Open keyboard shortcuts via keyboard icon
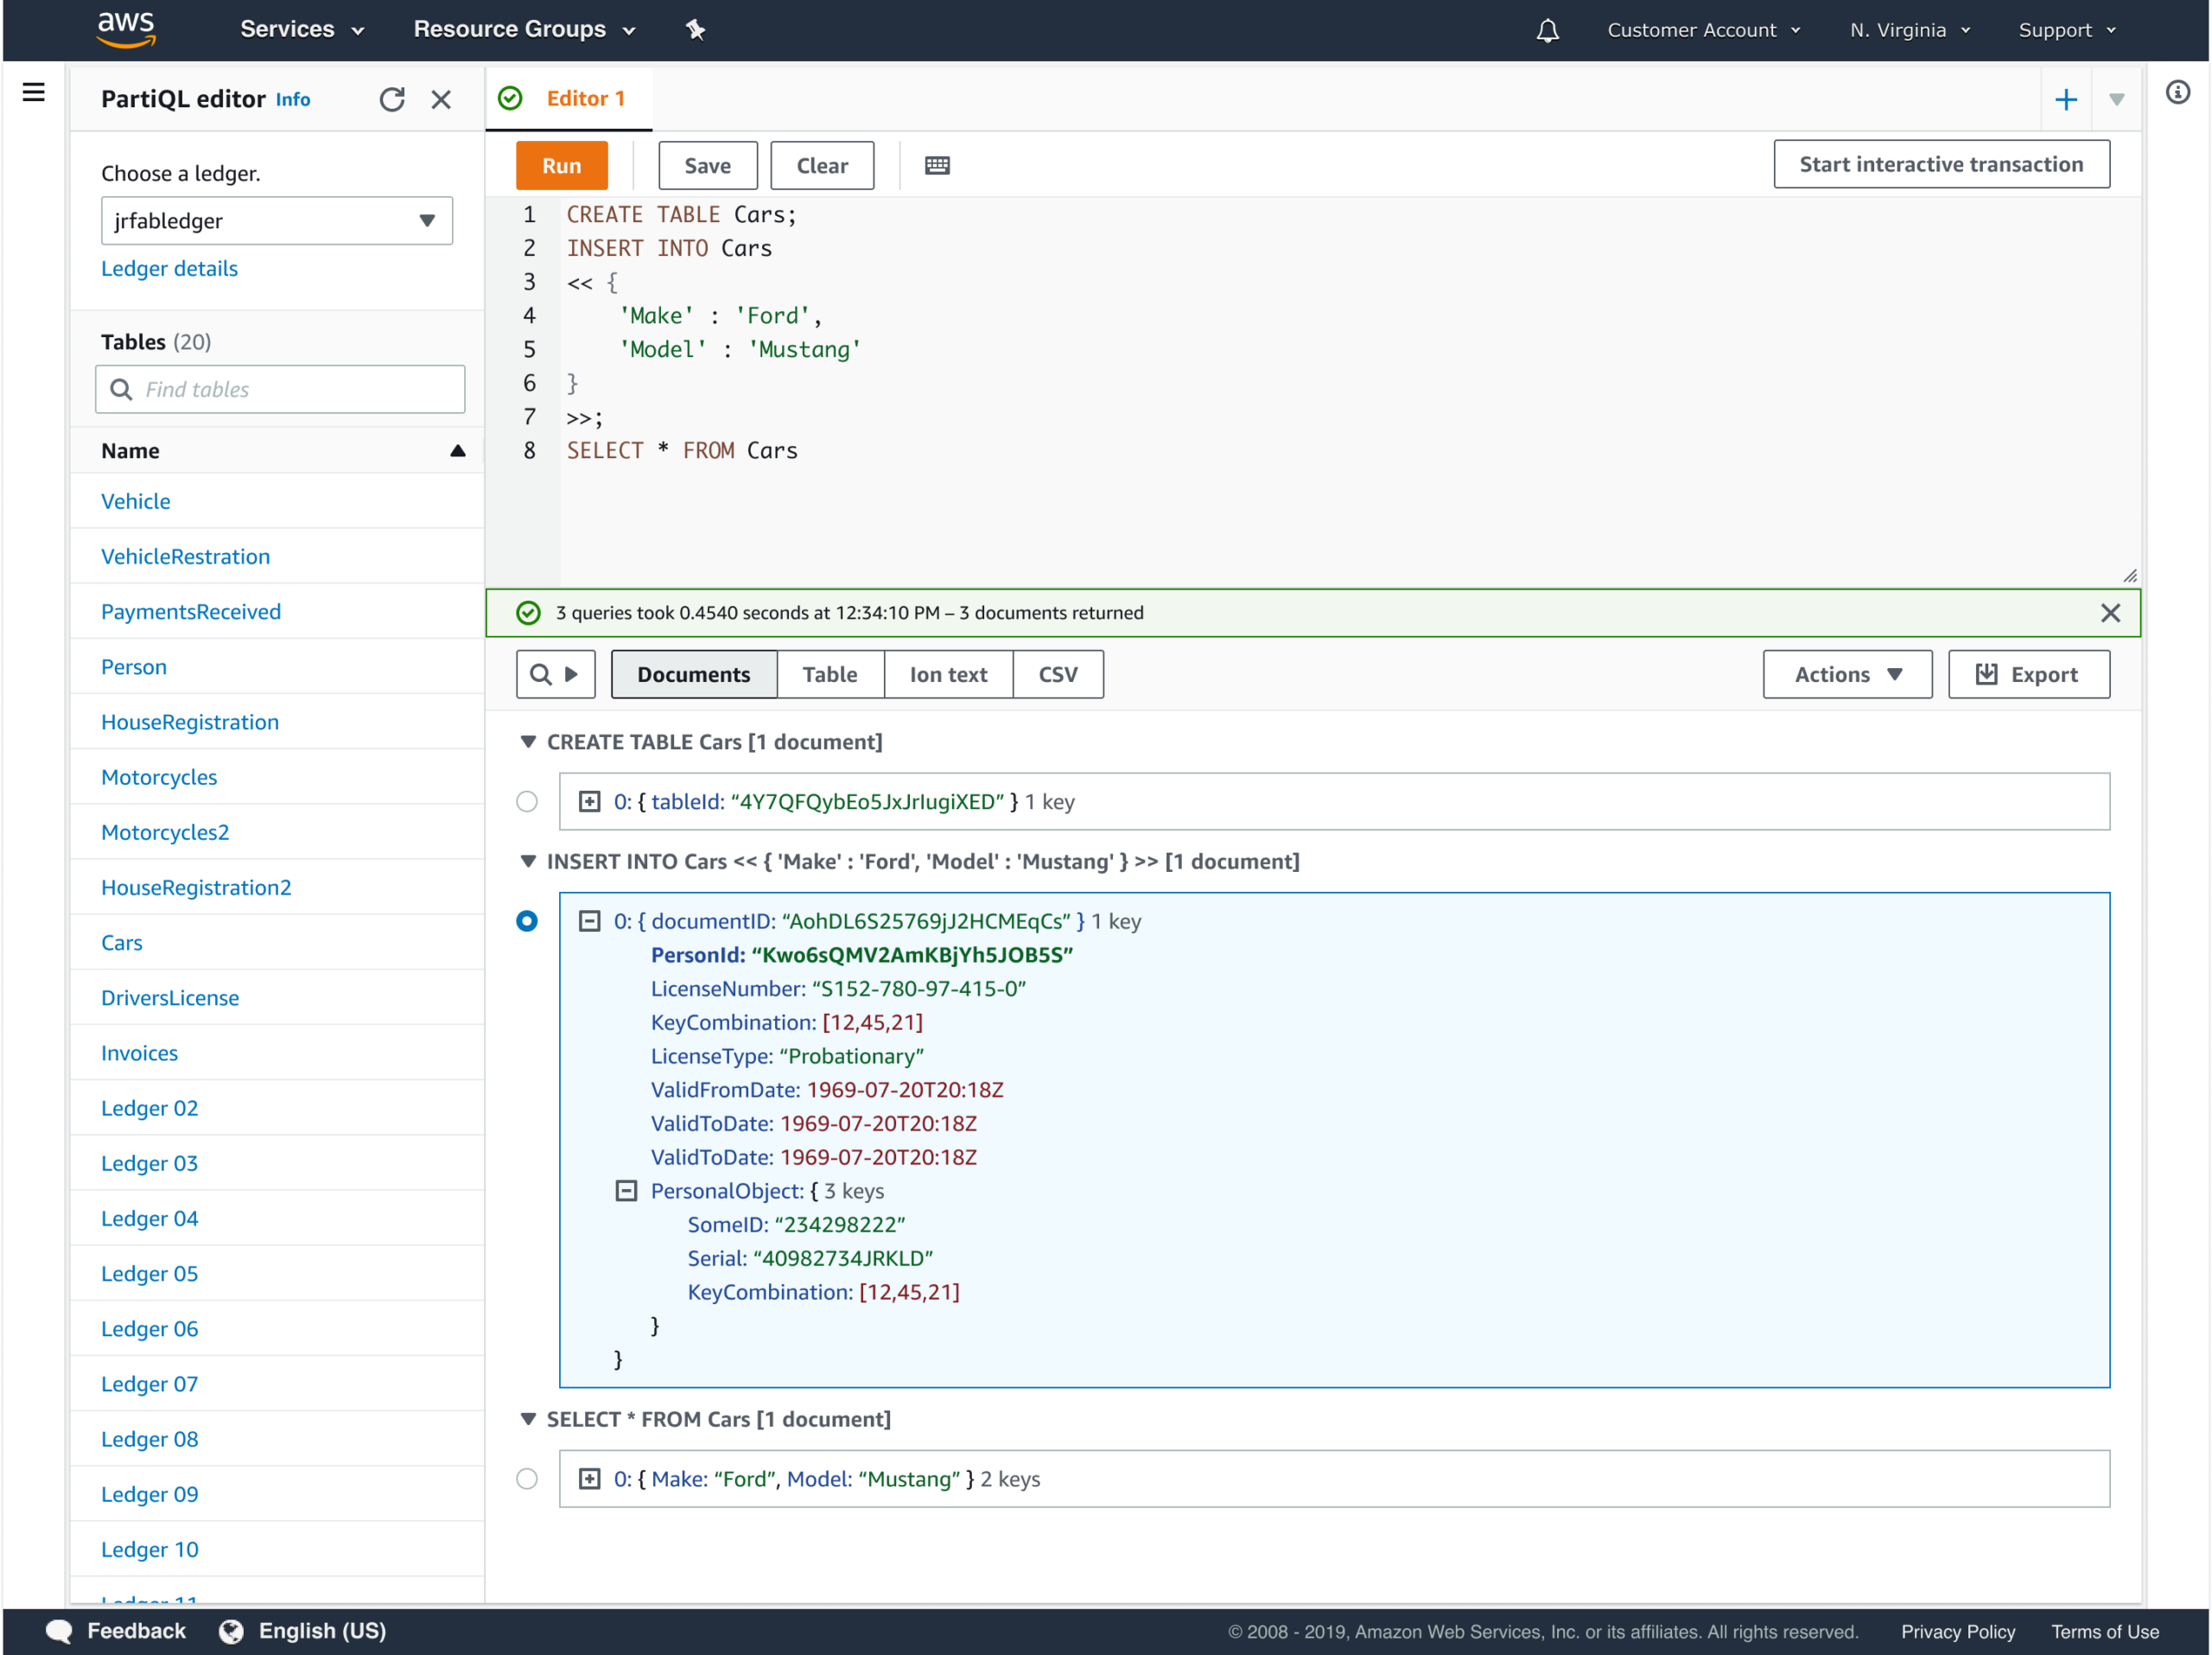Screen dimensions: 2212x1655 (936, 165)
